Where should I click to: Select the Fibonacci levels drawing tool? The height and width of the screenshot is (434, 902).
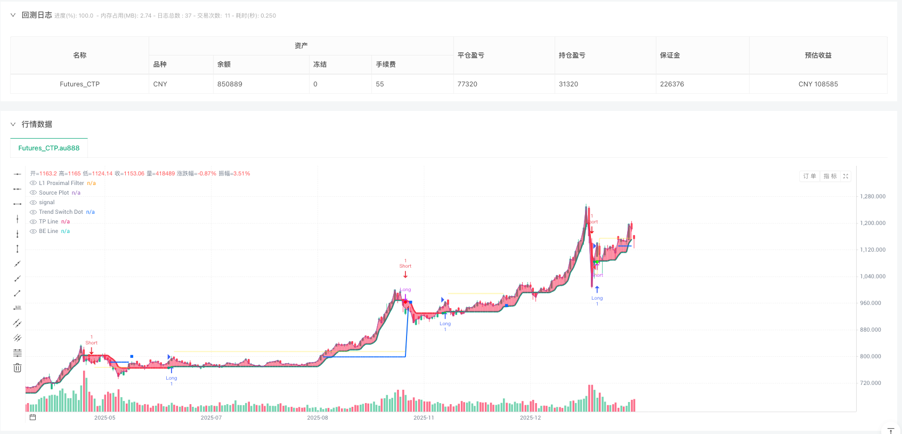pyautogui.click(x=18, y=353)
